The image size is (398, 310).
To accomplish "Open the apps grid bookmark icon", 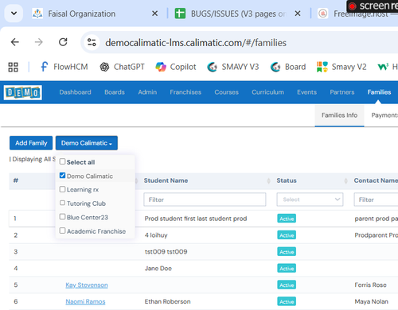I will [x=13, y=67].
